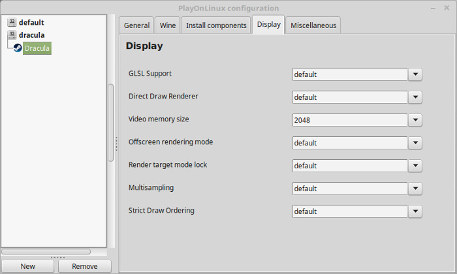Viewport: 457px width, 274px height.
Task: Expand the Render target mode lock dropdown arrow
Action: pyautogui.click(x=415, y=166)
